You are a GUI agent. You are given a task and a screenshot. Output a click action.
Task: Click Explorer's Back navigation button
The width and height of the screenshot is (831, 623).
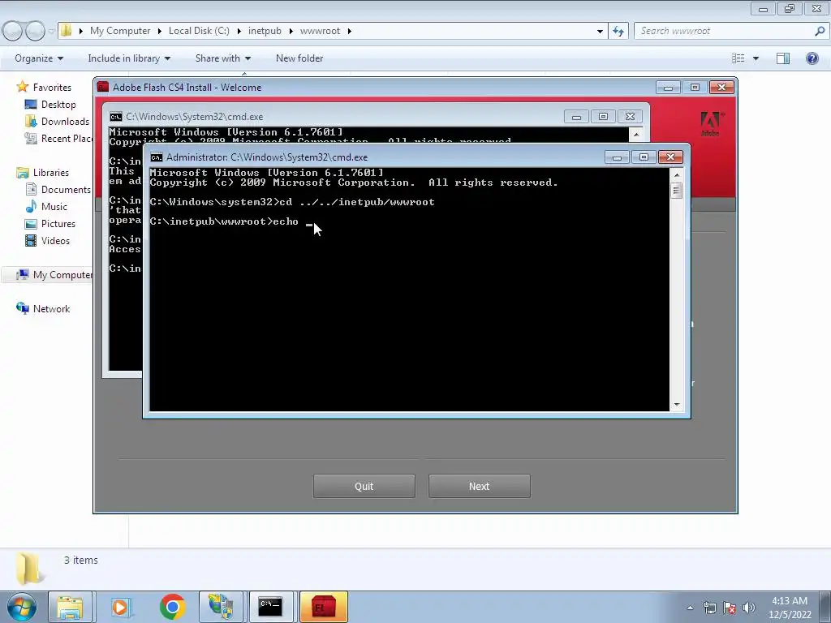[13, 32]
